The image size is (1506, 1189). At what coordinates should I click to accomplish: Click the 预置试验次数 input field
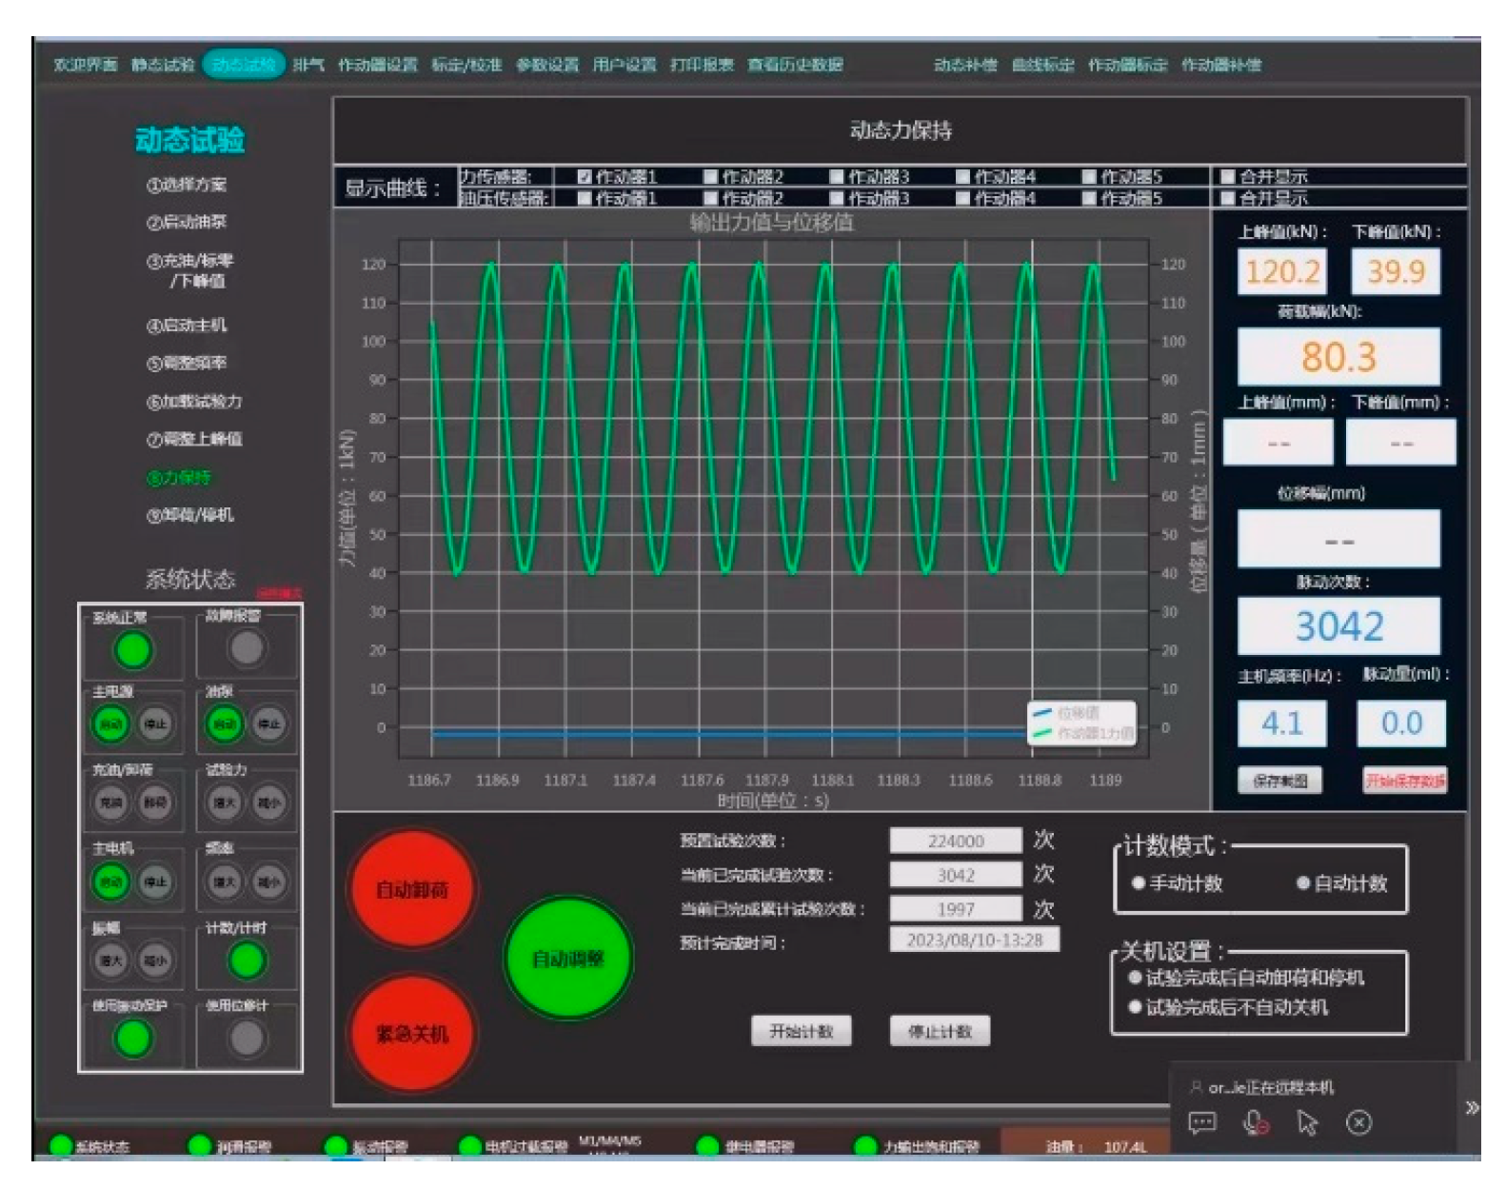click(x=955, y=841)
